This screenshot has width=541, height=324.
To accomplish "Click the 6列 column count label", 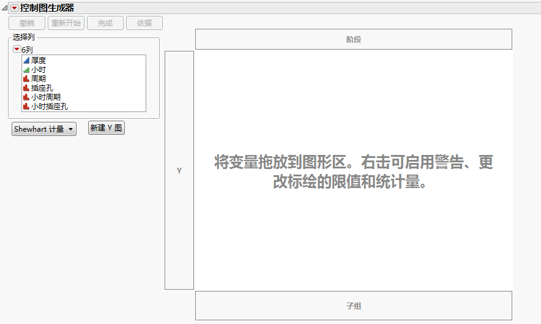I will pos(28,50).
